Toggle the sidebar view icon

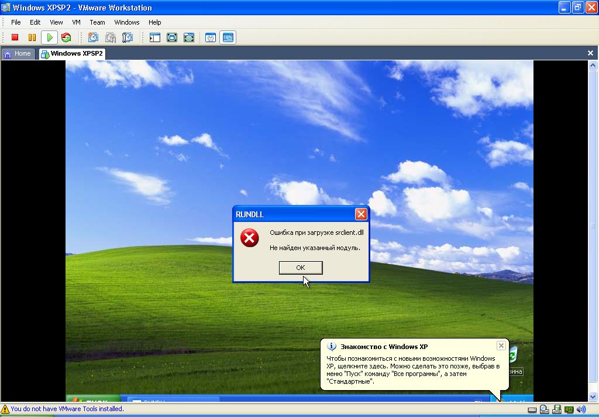click(x=155, y=37)
